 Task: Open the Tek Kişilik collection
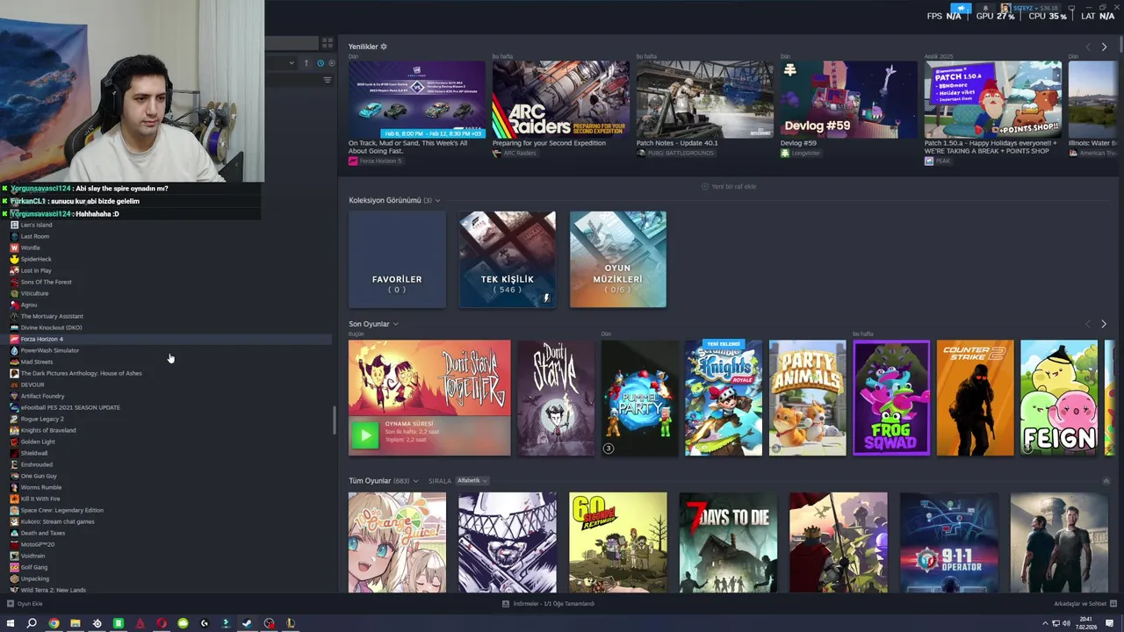[x=508, y=260]
